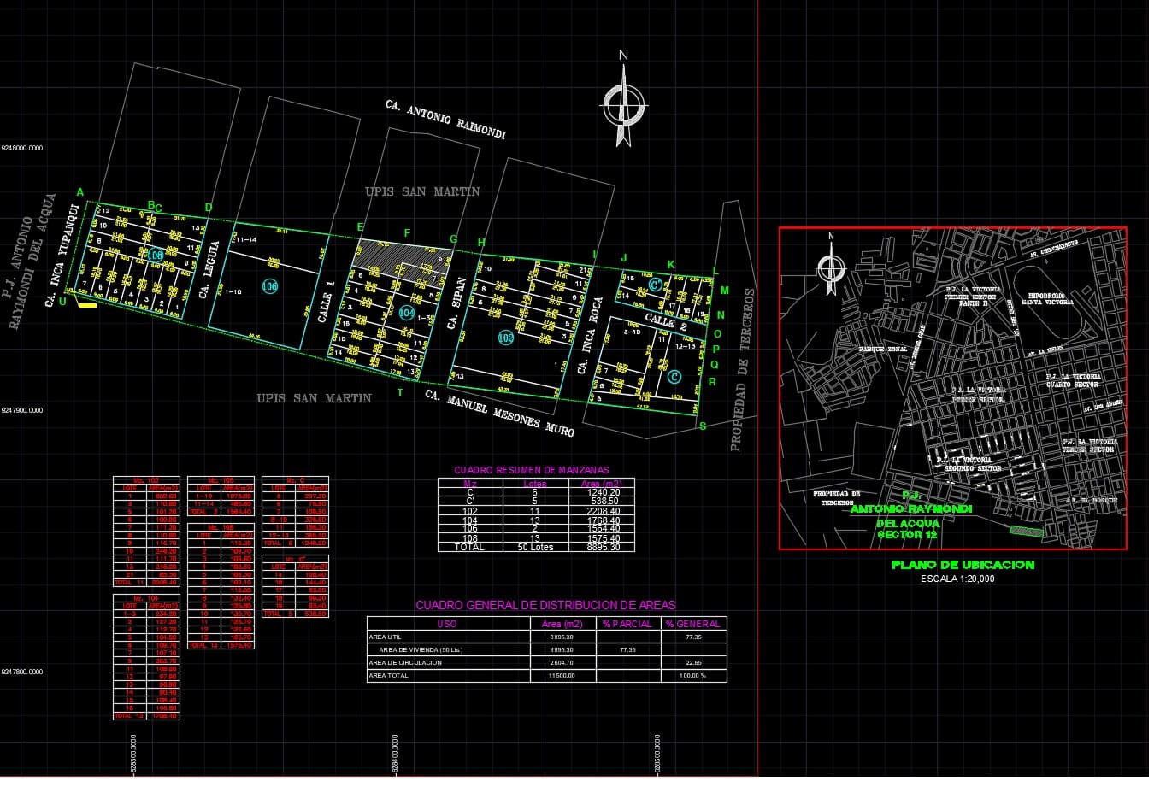Click the 11500.00 total area value
The image size is (1166, 793).
tap(562, 676)
